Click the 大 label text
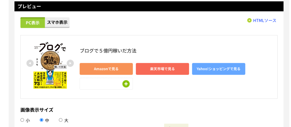The height and width of the screenshot is (127, 291). click(66, 120)
